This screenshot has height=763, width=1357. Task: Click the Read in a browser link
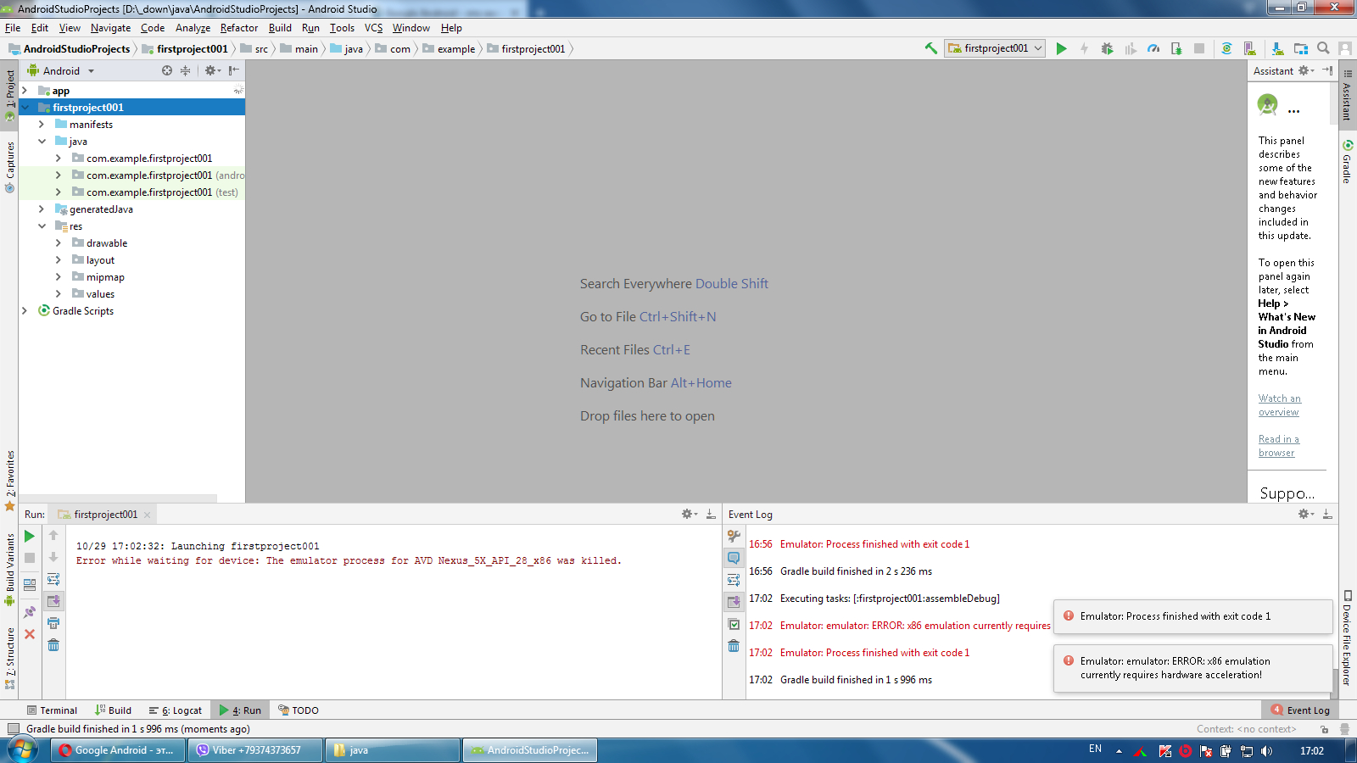click(x=1278, y=446)
